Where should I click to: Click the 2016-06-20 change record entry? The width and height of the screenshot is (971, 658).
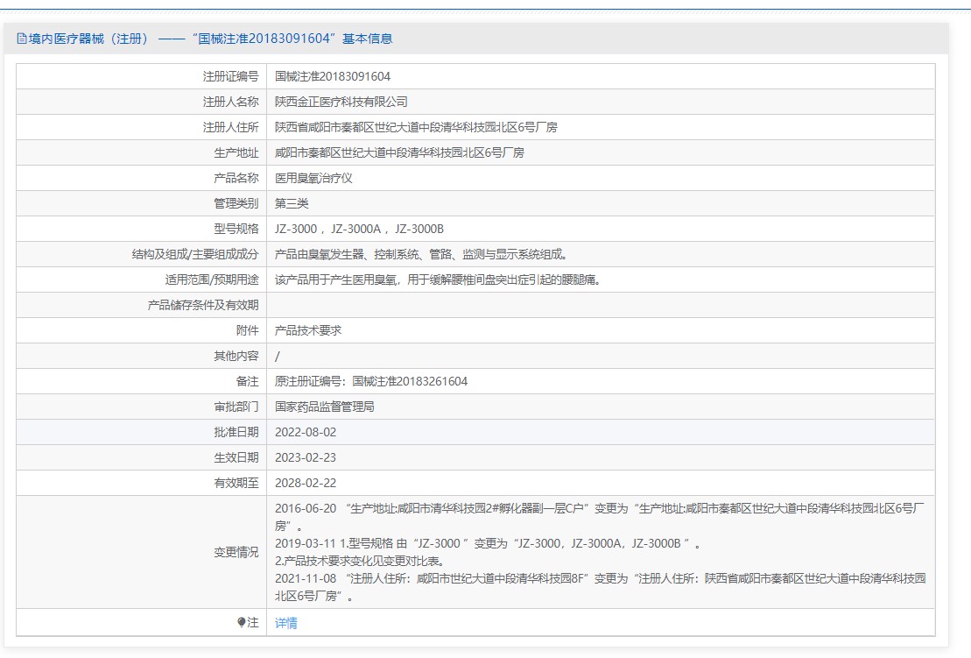click(600, 517)
